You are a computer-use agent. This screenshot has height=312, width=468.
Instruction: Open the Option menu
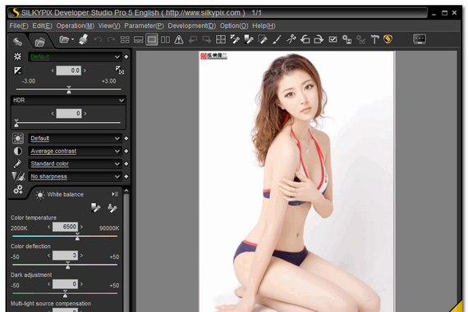(x=234, y=26)
